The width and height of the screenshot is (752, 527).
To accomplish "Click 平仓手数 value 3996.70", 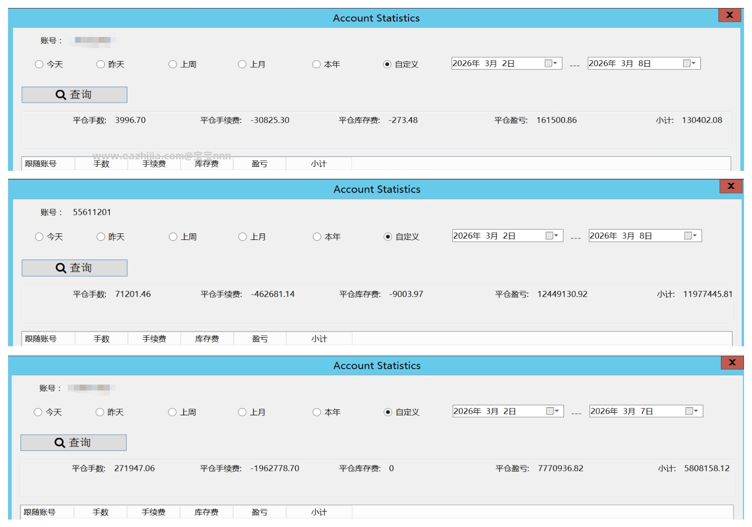I will 130,120.
